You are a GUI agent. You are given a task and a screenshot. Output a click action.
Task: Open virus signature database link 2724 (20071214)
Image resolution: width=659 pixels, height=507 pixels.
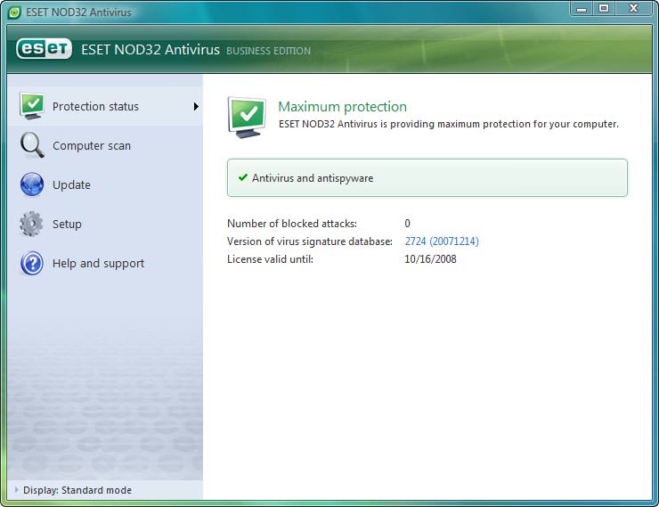pyautogui.click(x=442, y=241)
